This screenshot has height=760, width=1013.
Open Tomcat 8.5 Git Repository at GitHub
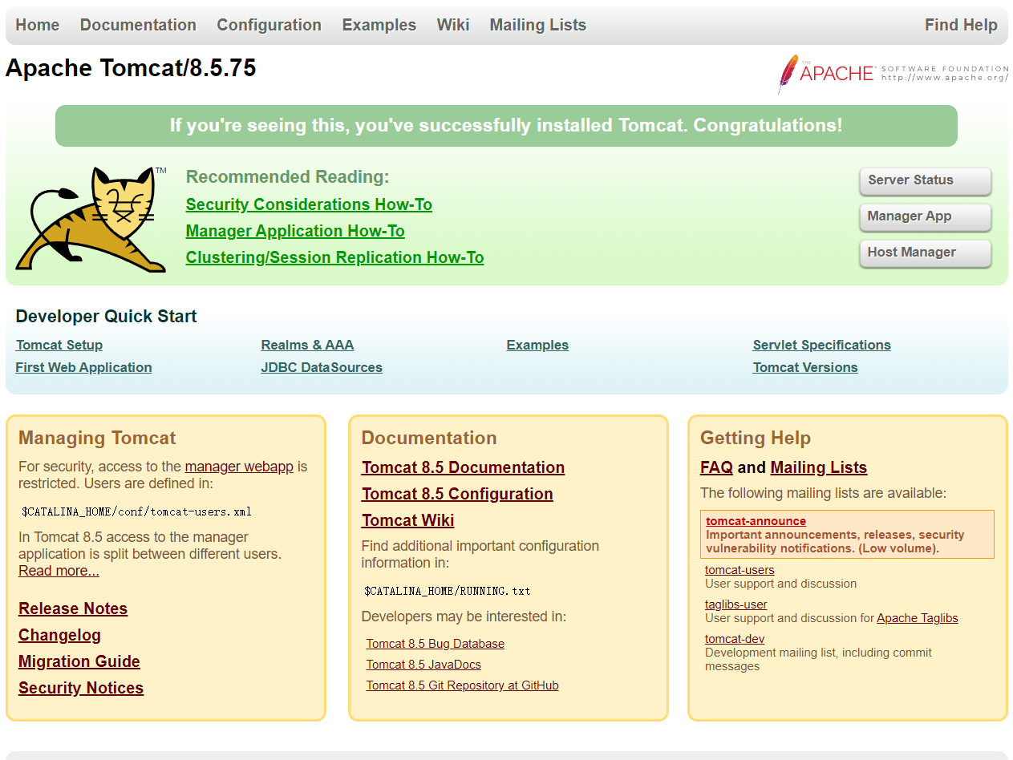click(463, 685)
